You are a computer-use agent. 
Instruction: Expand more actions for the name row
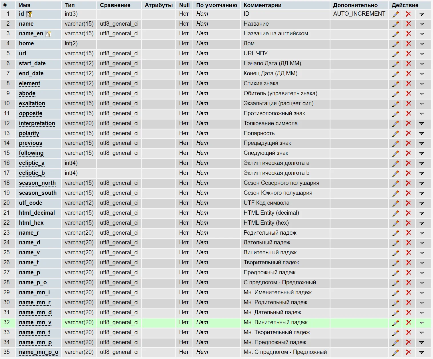[422, 24]
